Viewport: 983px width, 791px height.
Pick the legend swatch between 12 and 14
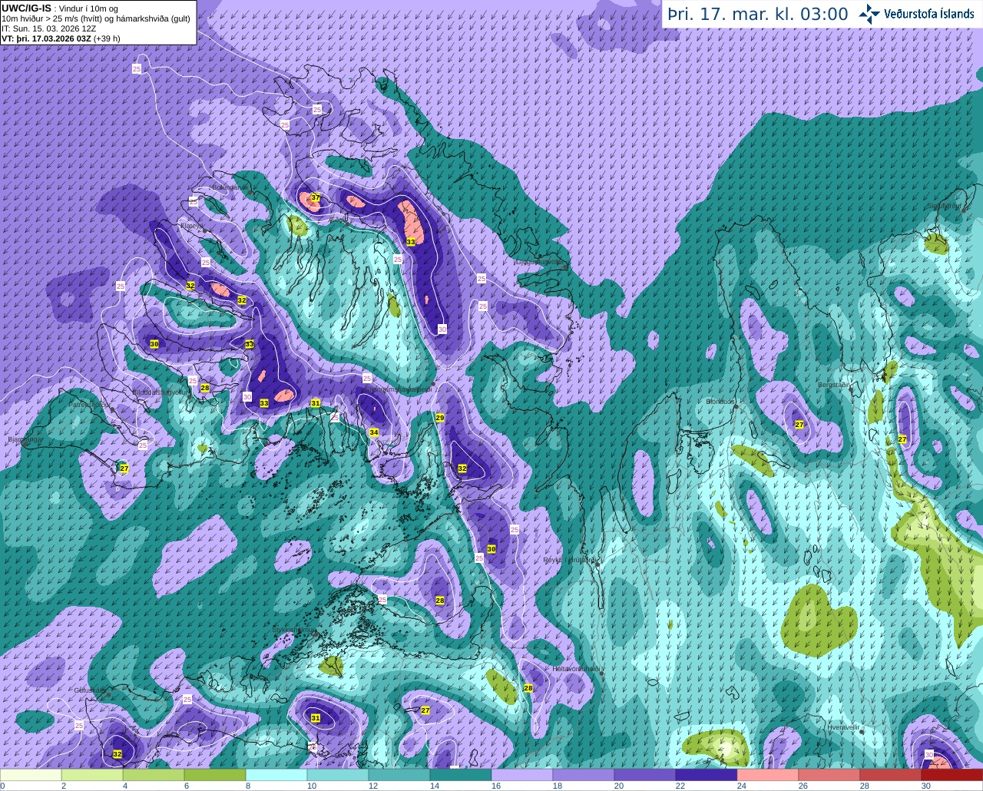399,775
